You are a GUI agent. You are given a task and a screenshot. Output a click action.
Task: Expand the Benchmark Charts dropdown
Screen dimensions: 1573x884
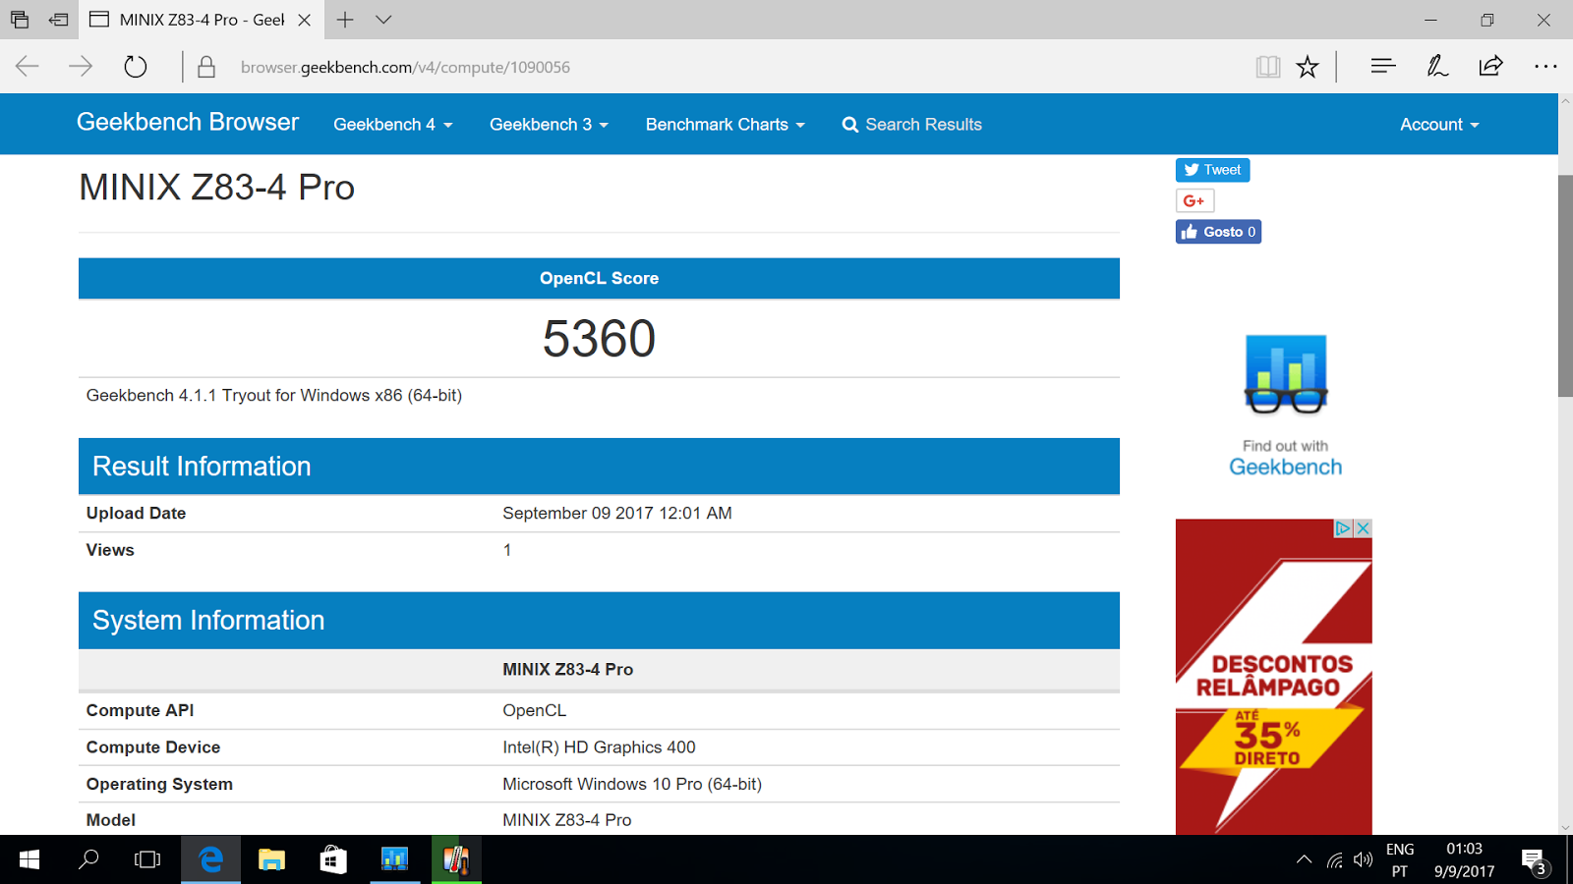tap(726, 125)
